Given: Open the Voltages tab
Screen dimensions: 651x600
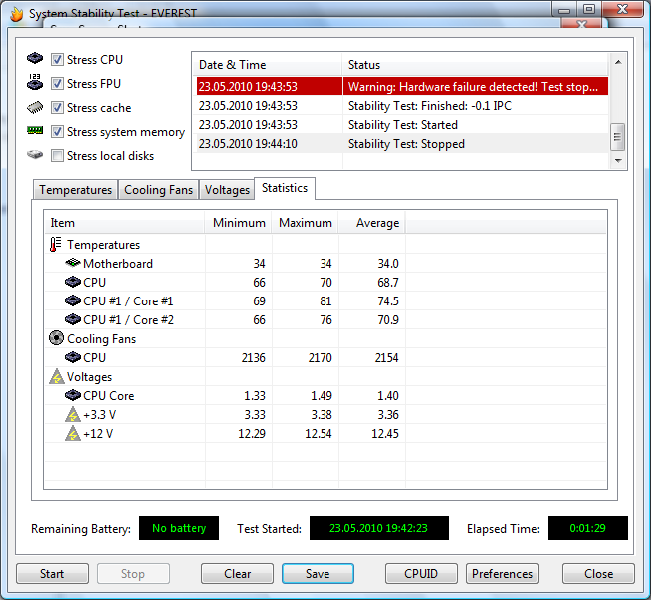Looking at the screenshot, I should tap(227, 190).
